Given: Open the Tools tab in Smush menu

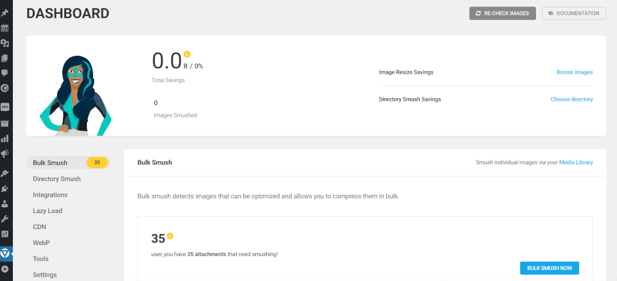Looking at the screenshot, I should [40, 259].
